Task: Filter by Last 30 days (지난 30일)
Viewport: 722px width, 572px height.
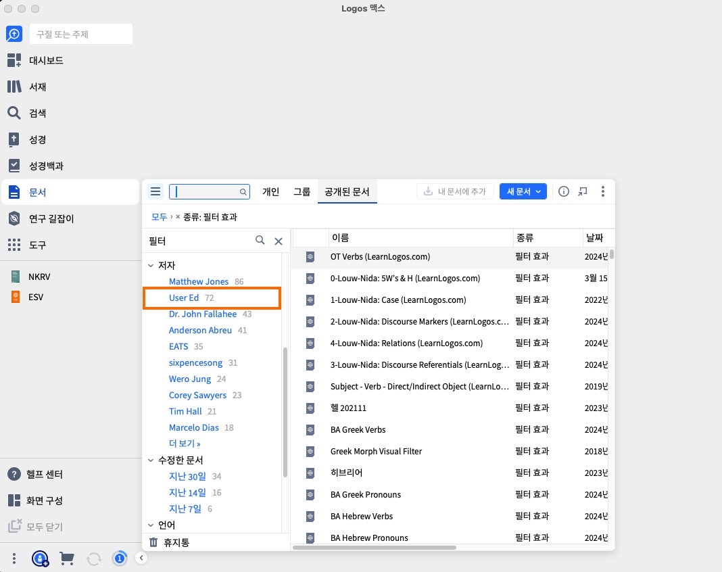Action: pos(187,476)
